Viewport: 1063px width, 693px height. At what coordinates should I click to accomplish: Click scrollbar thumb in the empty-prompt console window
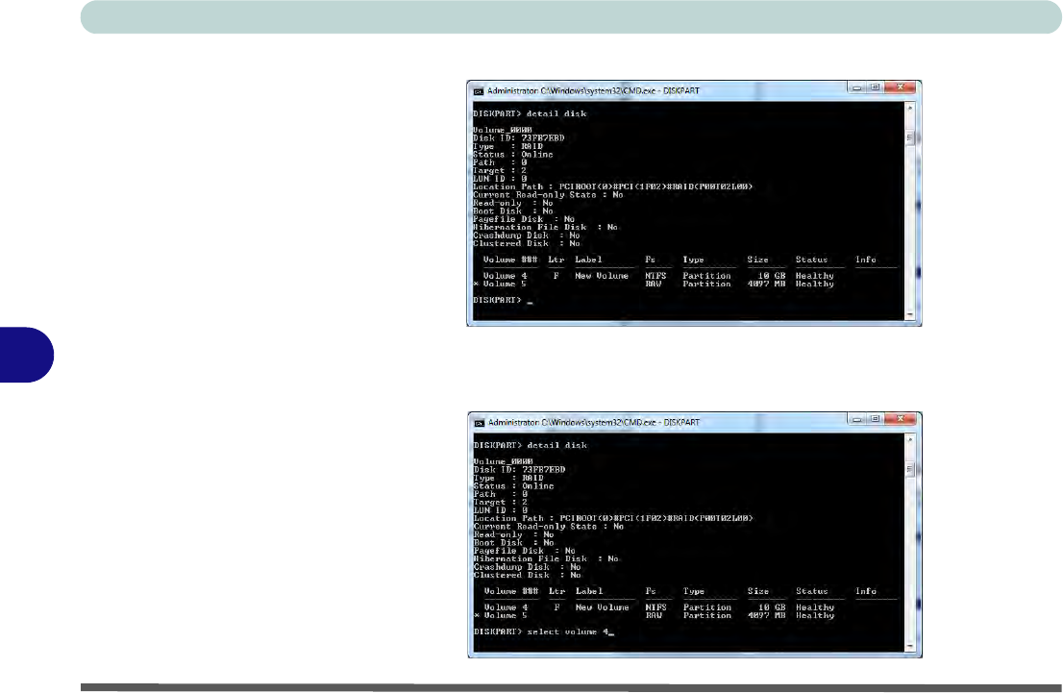click(910, 135)
